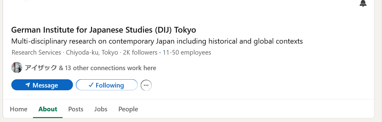382x122 pixels.
Task: Click the Multi-disciplinary research tagline text
Action: point(157,41)
